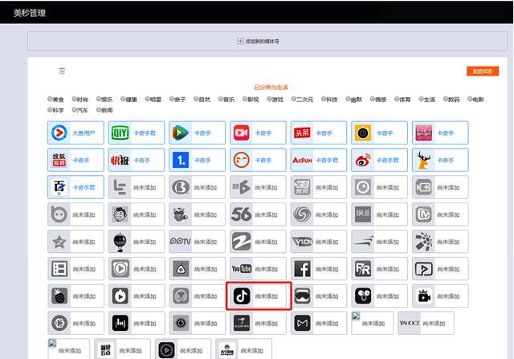
Task: Add the black M logo platform tile
Action: click(319, 324)
